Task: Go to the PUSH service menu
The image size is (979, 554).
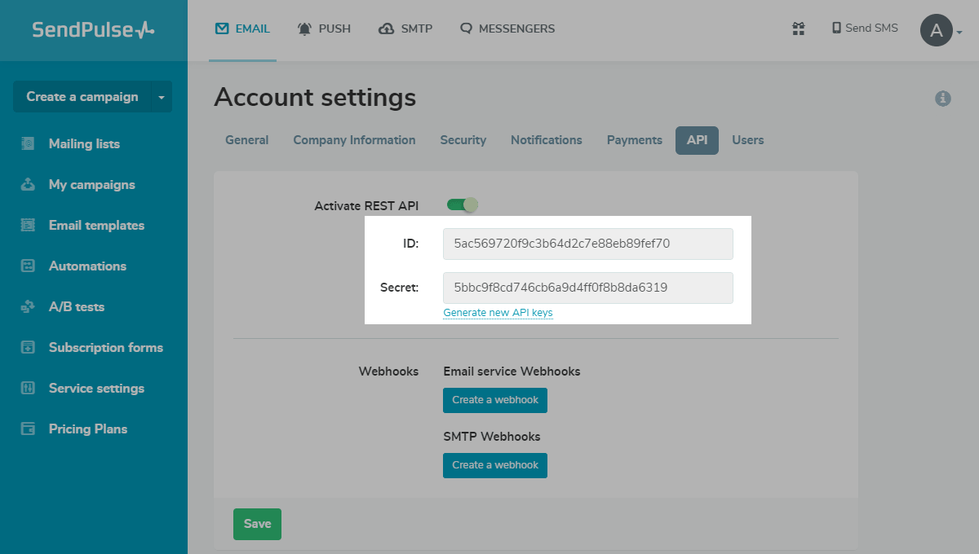Action: 324,29
